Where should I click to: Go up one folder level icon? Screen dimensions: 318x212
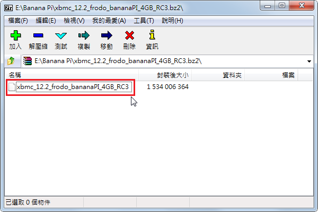click(x=11, y=61)
